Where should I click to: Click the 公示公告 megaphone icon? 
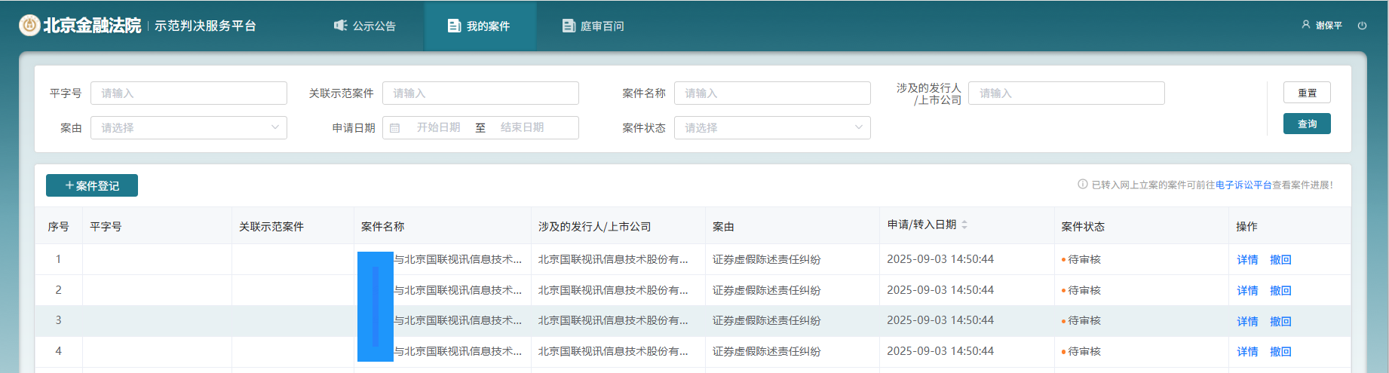pyautogui.click(x=340, y=26)
